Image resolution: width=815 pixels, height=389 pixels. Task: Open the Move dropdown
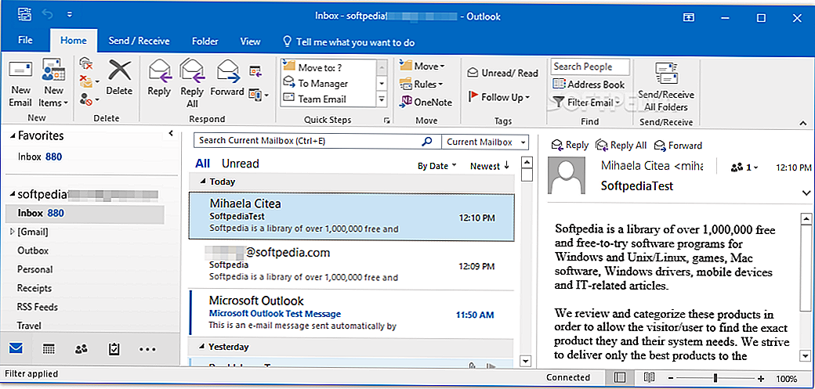tap(422, 66)
